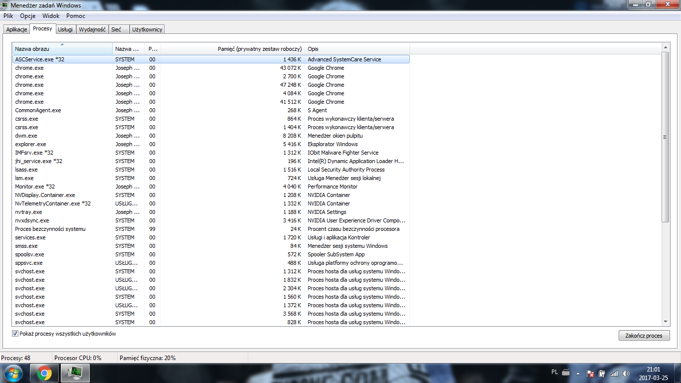Switch to the Użytkownicy tab
The width and height of the screenshot is (681, 383).
[x=147, y=29]
